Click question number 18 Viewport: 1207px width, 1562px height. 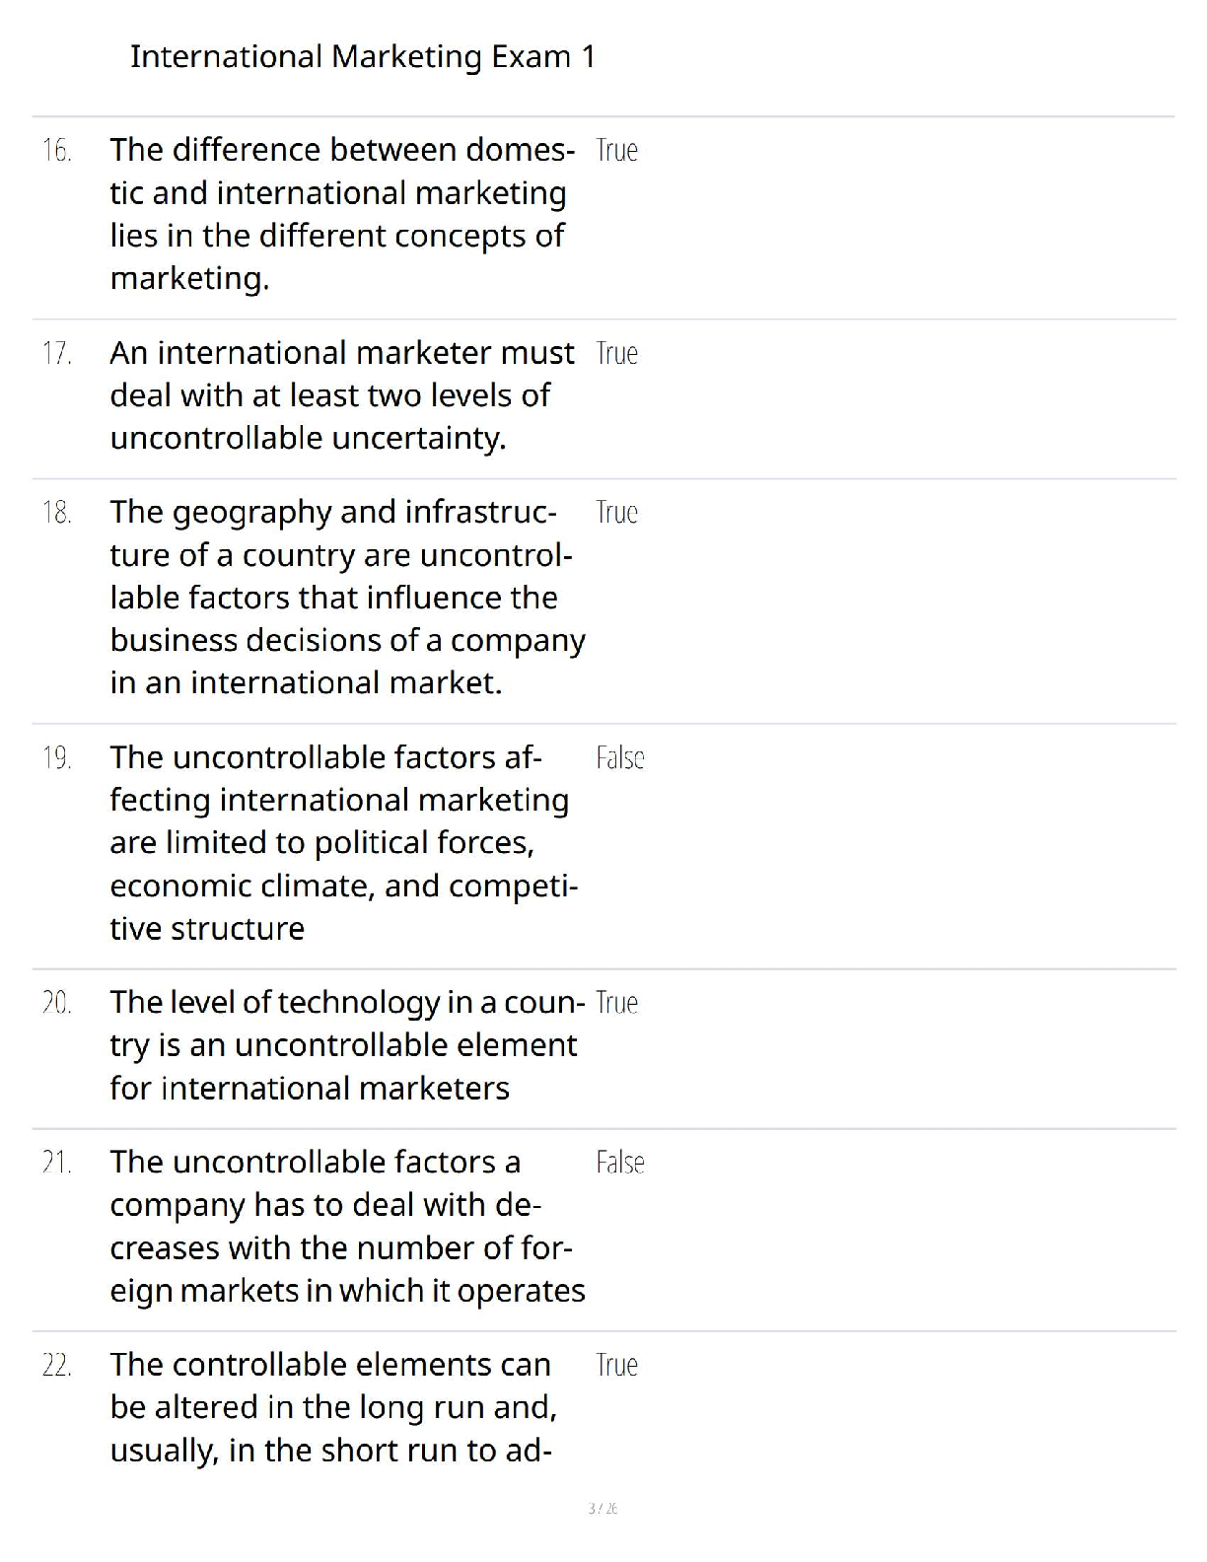click(x=57, y=513)
